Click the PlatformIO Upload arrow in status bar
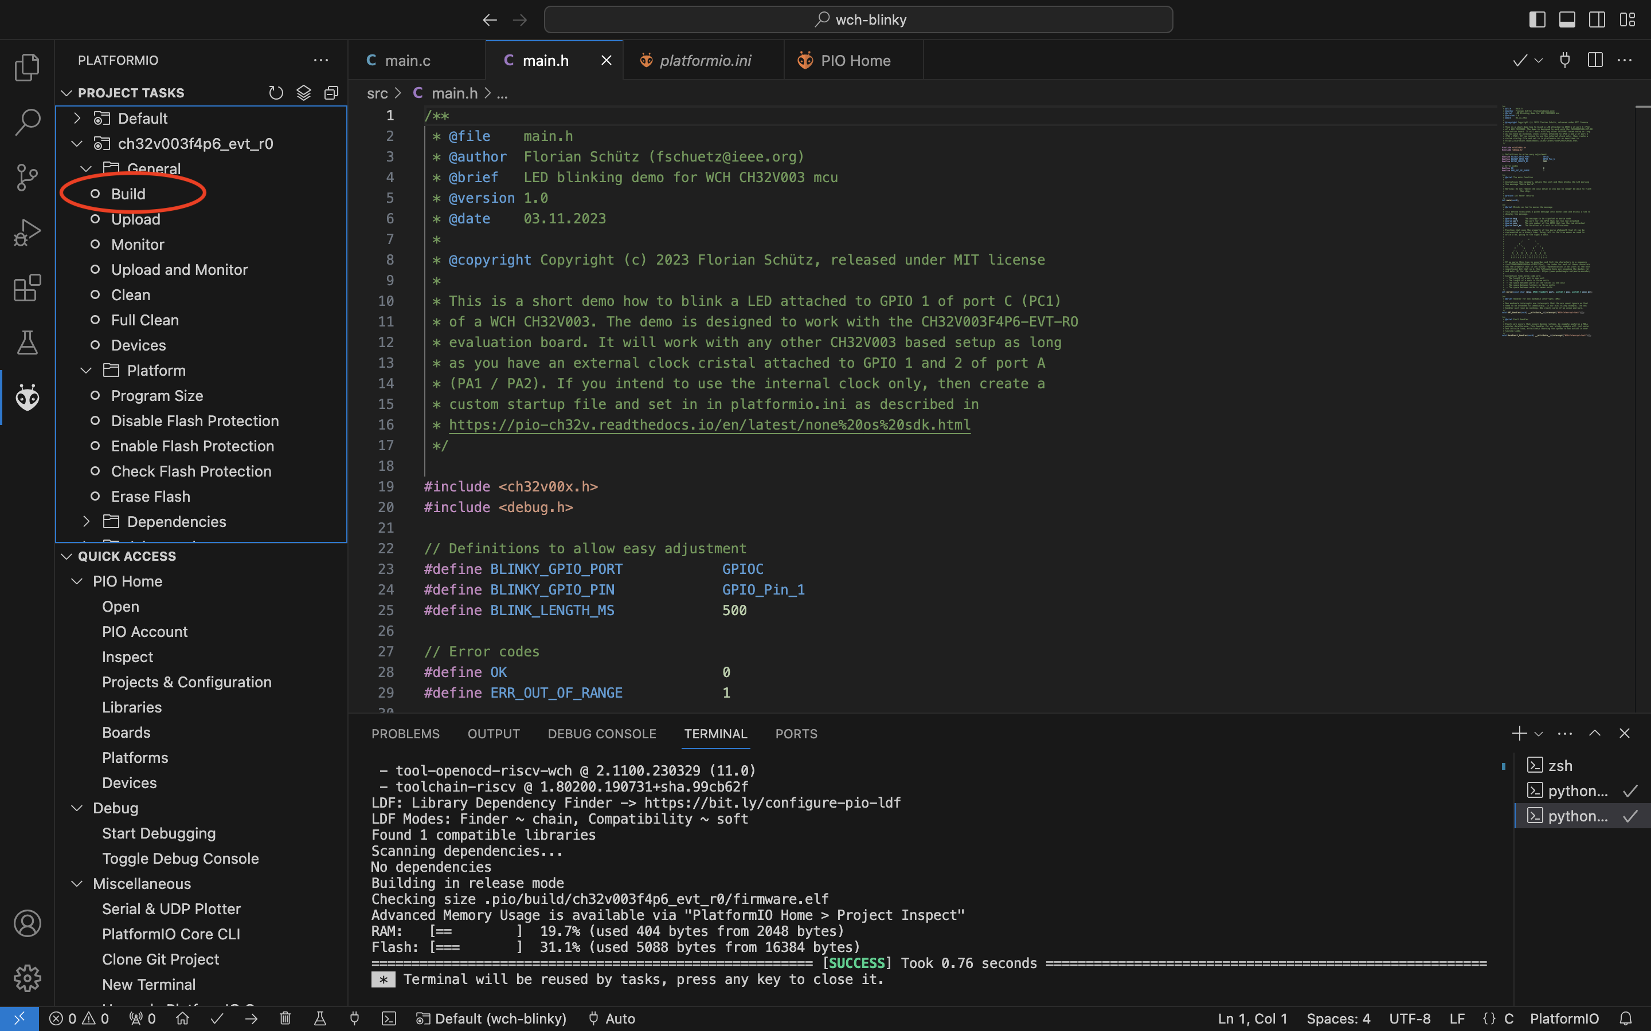Image resolution: width=1651 pixels, height=1031 pixels. coord(251,1018)
